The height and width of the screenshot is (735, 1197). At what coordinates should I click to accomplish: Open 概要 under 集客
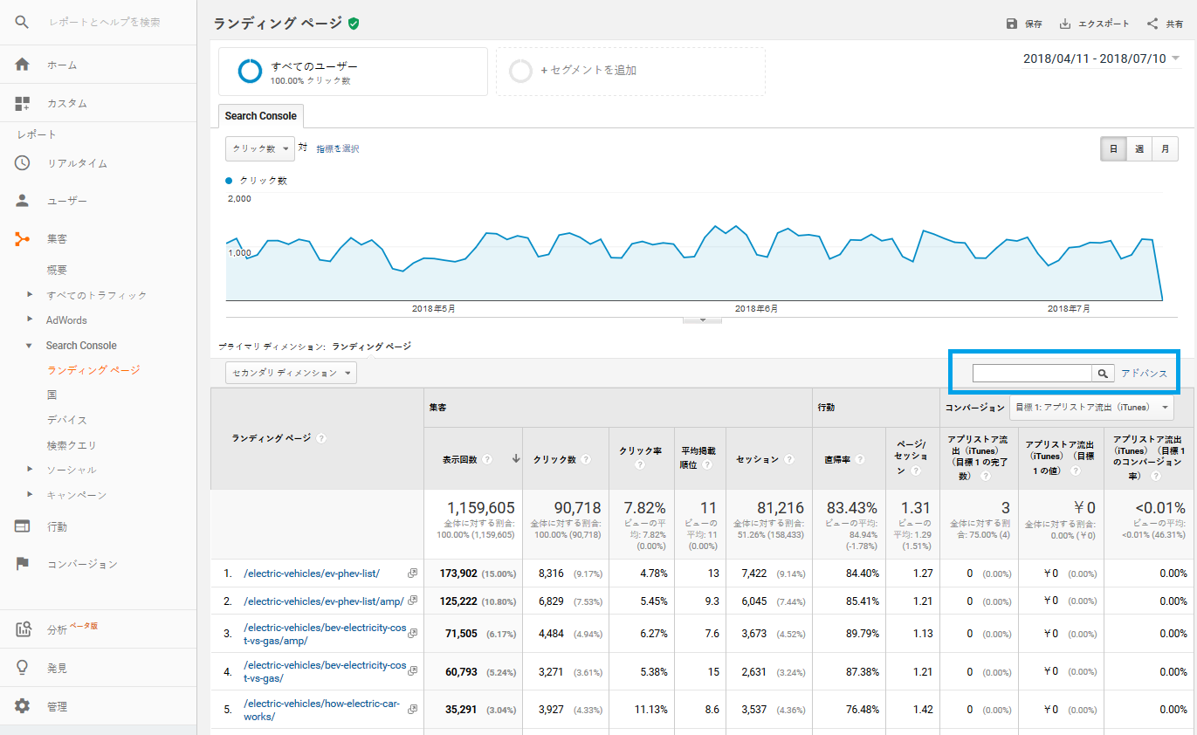click(57, 271)
